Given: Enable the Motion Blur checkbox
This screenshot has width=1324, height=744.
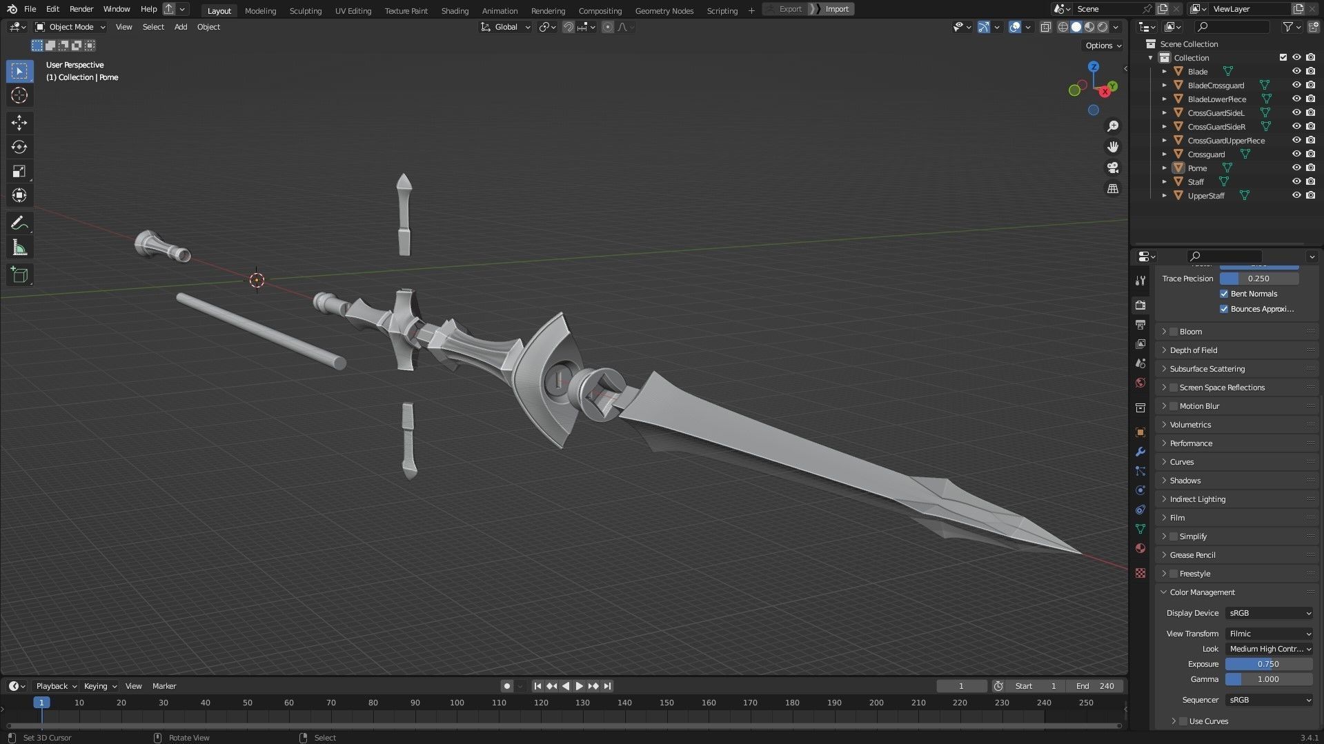Looking at the screenshot, I should point(1174,406).
